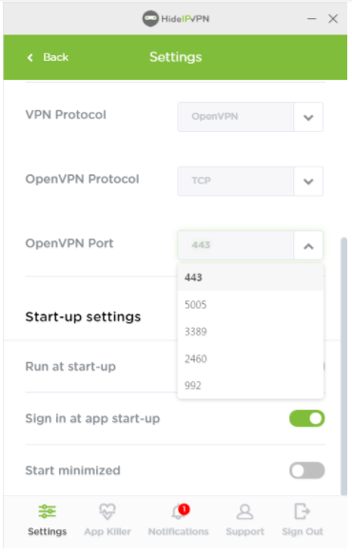Expand the OpenVPN Protocol dropdown arrow
This screenshot has height=556, width=352.
click(x=308, y=182)
